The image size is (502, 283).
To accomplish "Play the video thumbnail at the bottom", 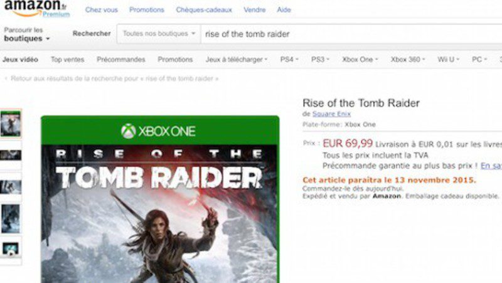I will point(11,248).
